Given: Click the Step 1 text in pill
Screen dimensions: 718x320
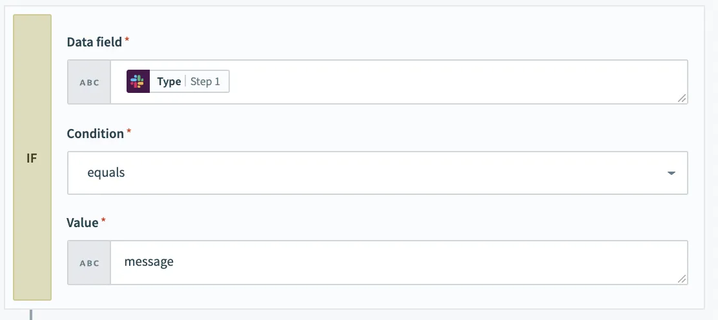Looking at the screenshot, I should pyautogui.click(x=205, y=82).
